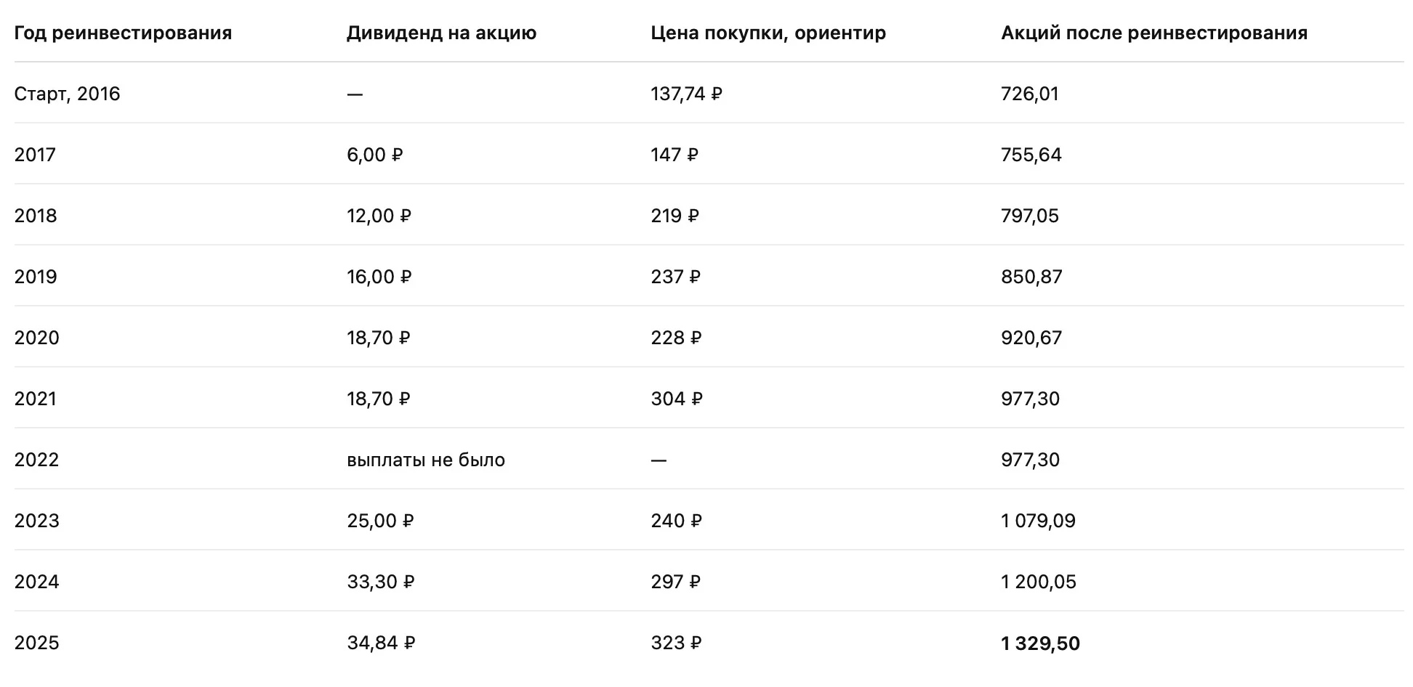
Task: Click the 137,74 ₽ purchase price cell
Action: pyautogui.click(x=686, y=94)
